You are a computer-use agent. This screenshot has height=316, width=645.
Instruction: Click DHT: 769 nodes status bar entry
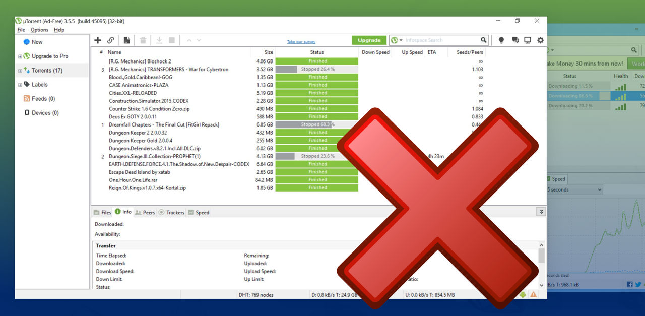256,295
